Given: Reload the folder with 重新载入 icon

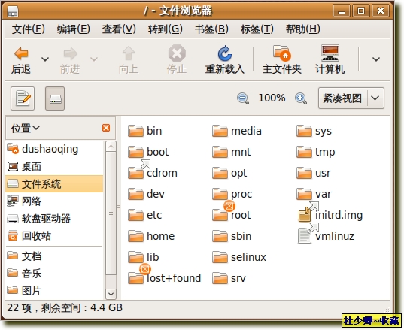Looking at the screenshot, I should click(x=225, y=53).
